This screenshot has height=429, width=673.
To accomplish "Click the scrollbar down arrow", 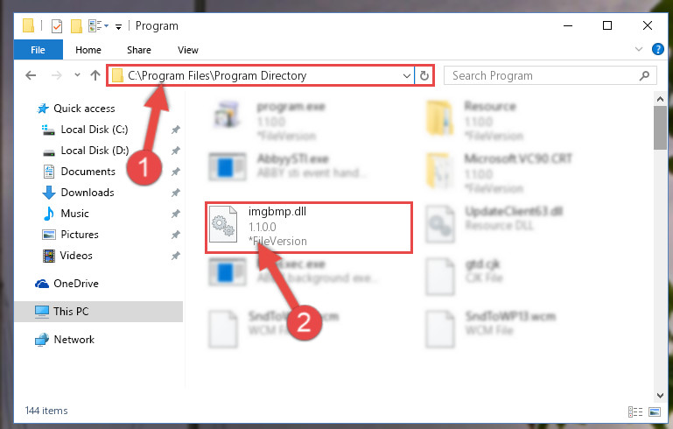I will pyautogui.click(x=660, y=396).
